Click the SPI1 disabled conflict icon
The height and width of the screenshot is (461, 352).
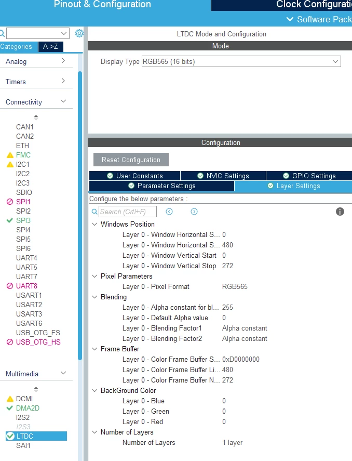10,202
